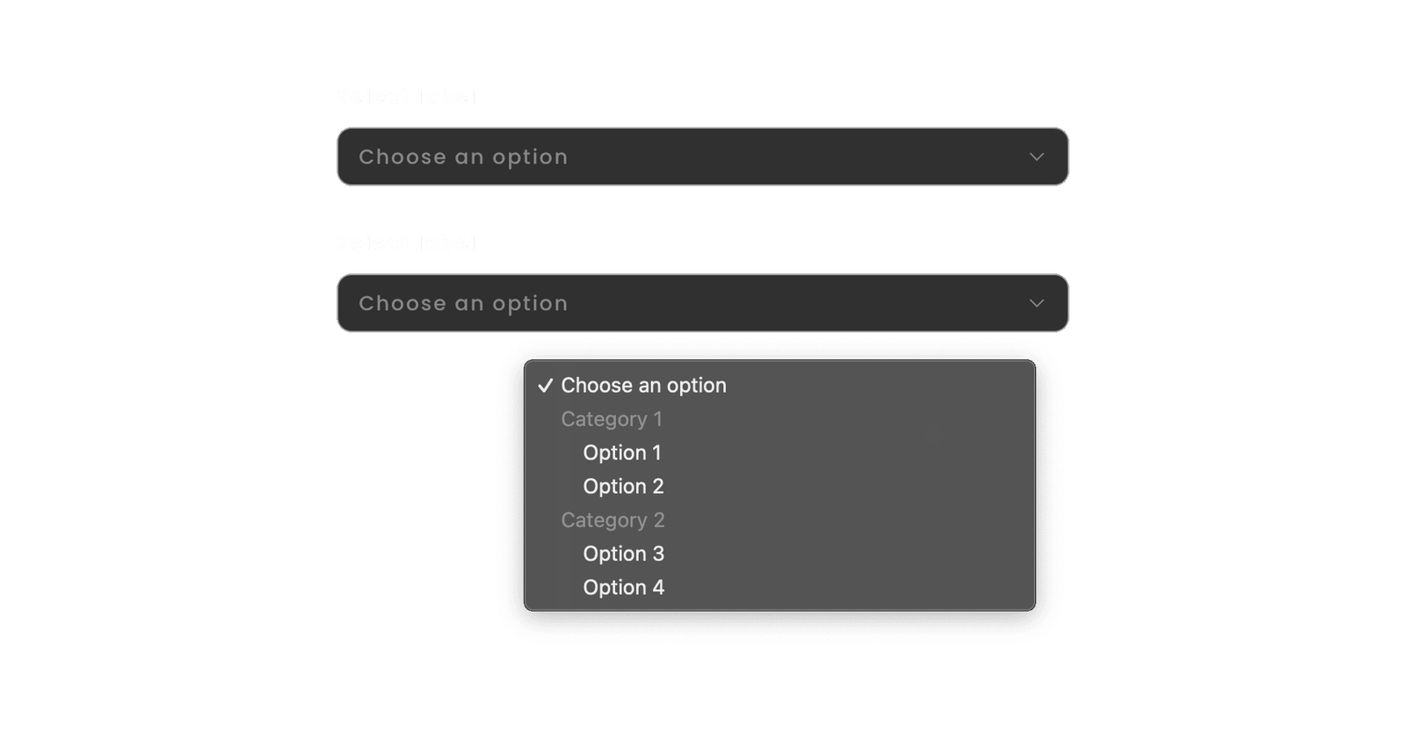Image resolution: width=1406 pixels, height=732 pixels.
Task: Click the Category 2 group header
Action: pyautogui.click(x=612, y=520)
